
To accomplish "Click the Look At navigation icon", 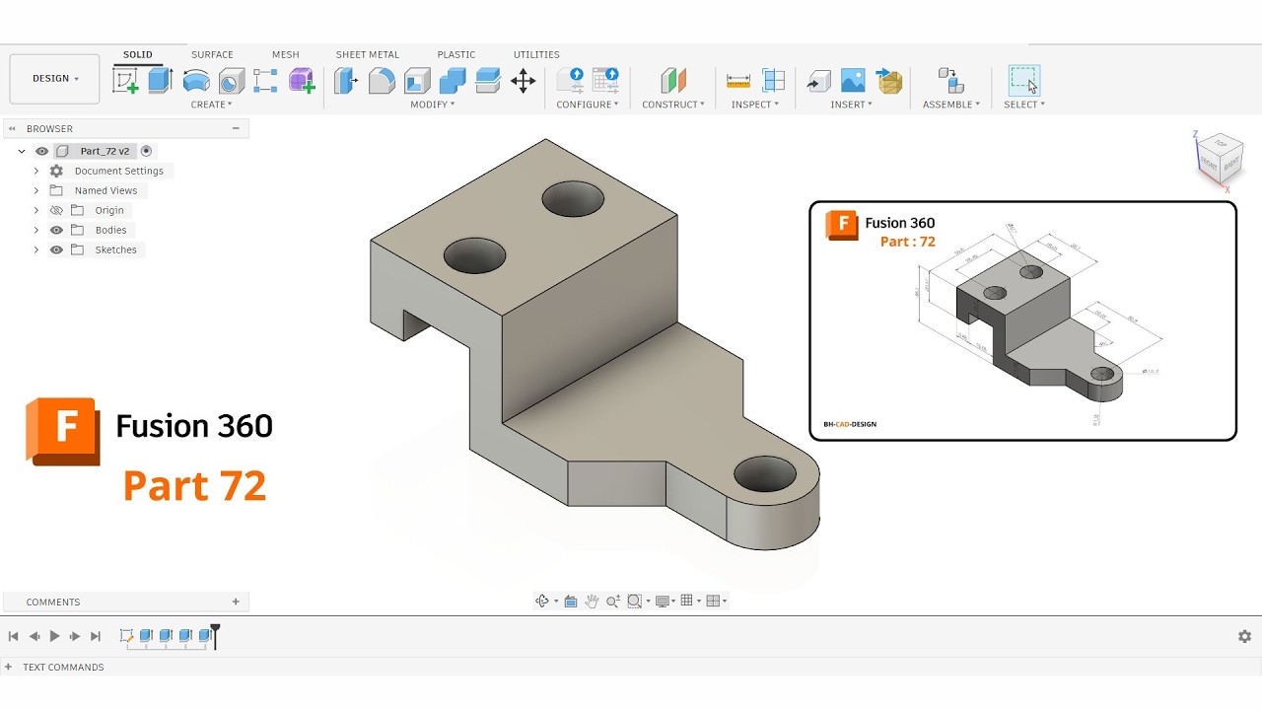I will point(571,601).
